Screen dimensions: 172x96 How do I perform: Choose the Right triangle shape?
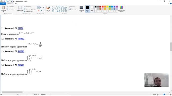pos(53,9)
